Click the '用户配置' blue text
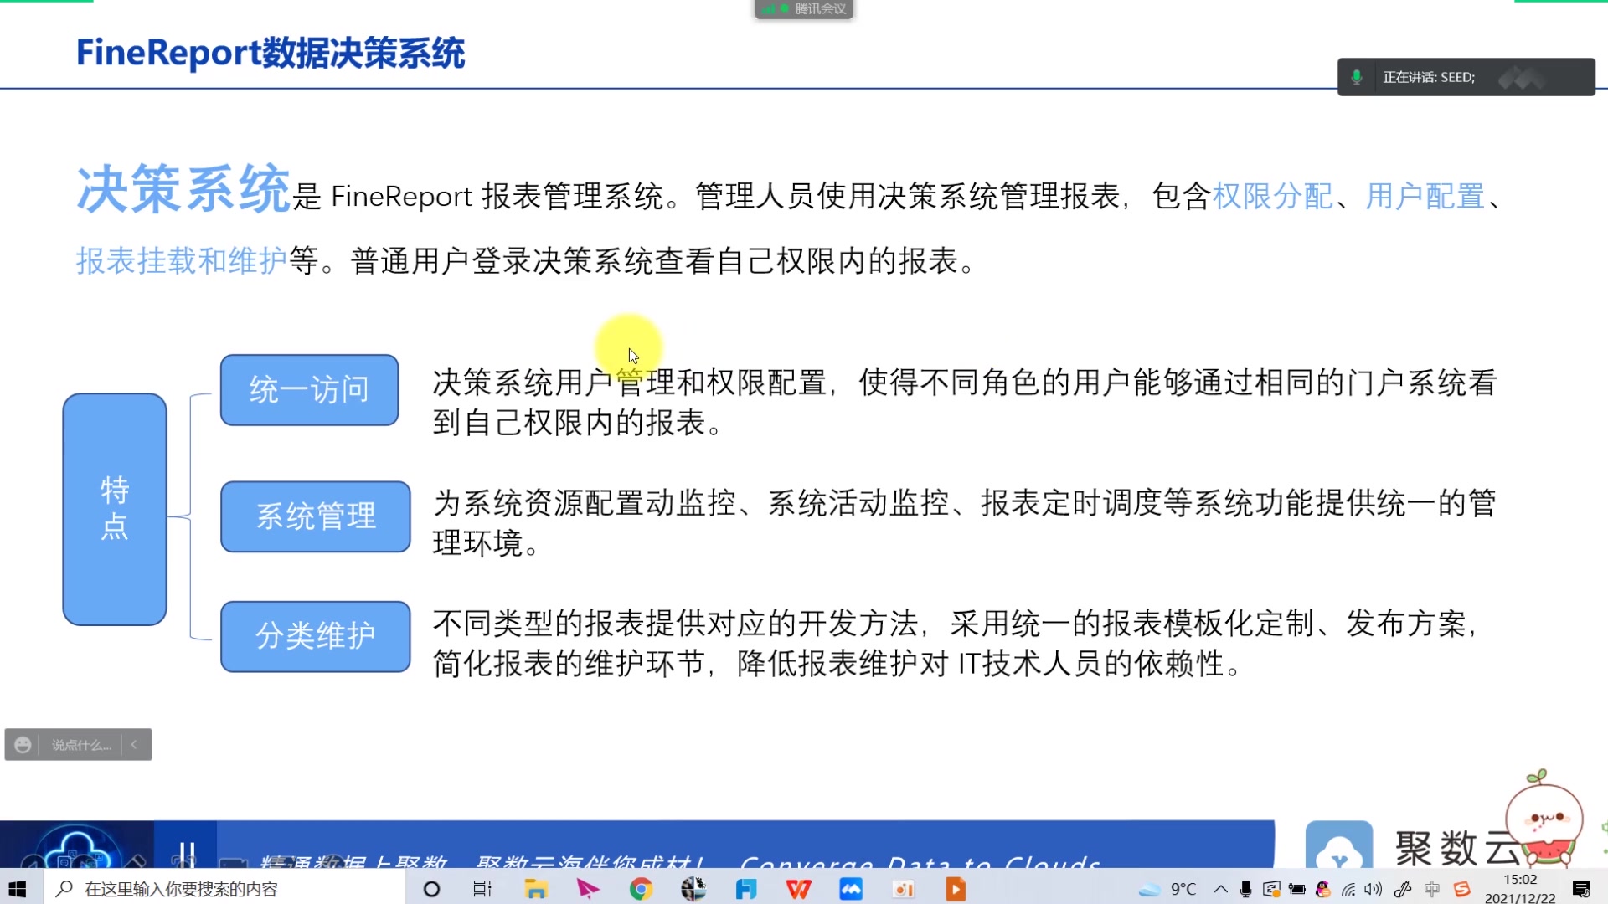 pos(1425,196)
